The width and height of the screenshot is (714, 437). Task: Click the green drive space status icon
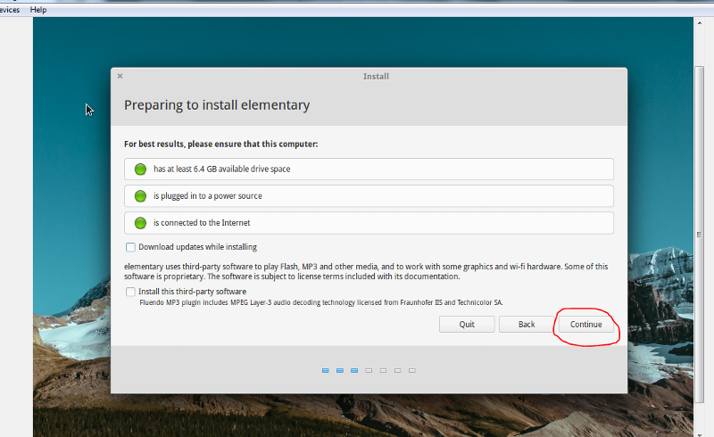[140, 169]
